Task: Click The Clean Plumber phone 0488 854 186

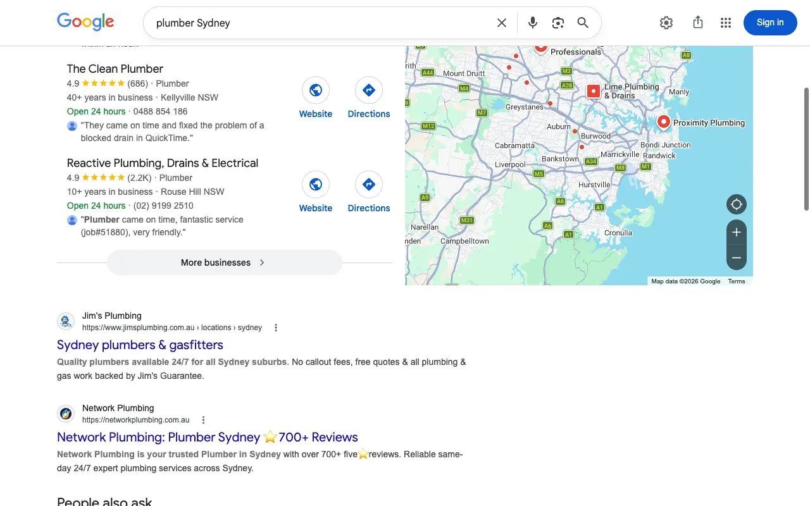Action: tap(161, 111)
